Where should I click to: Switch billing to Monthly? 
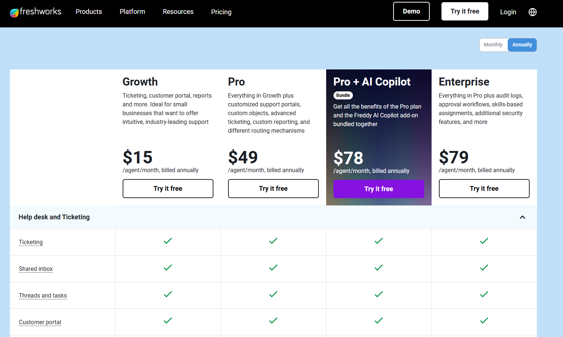493,45
